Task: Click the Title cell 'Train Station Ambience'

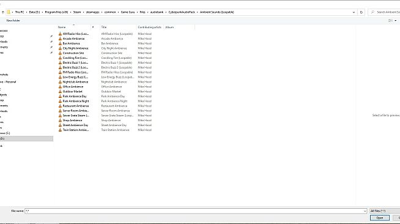Action: (115, 130)
